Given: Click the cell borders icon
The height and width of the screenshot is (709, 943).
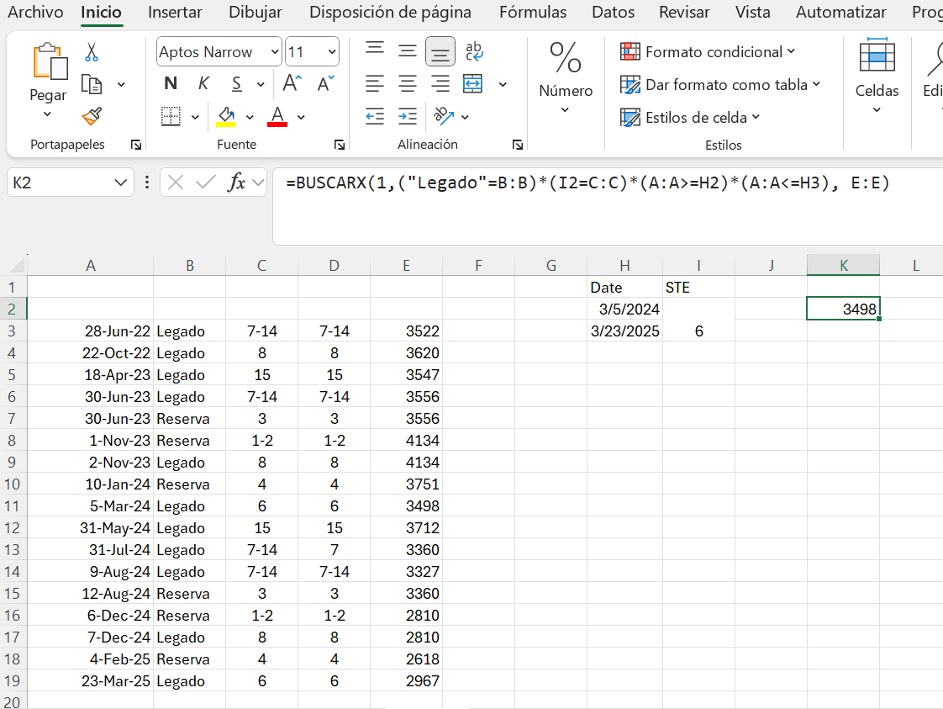Looking at the screenshot, I should point(171,116).
